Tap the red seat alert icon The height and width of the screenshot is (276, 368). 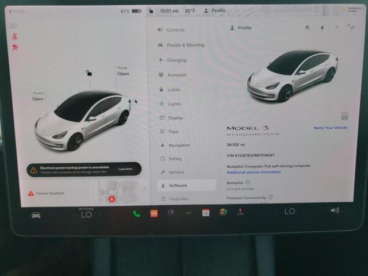pyautogui.click(x=112, y=199)
